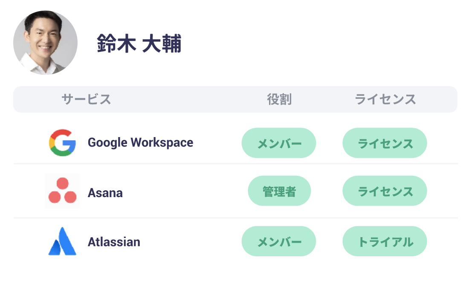469x281 pixels.
Task: Select the Atlassian table row
Action: 235,241
